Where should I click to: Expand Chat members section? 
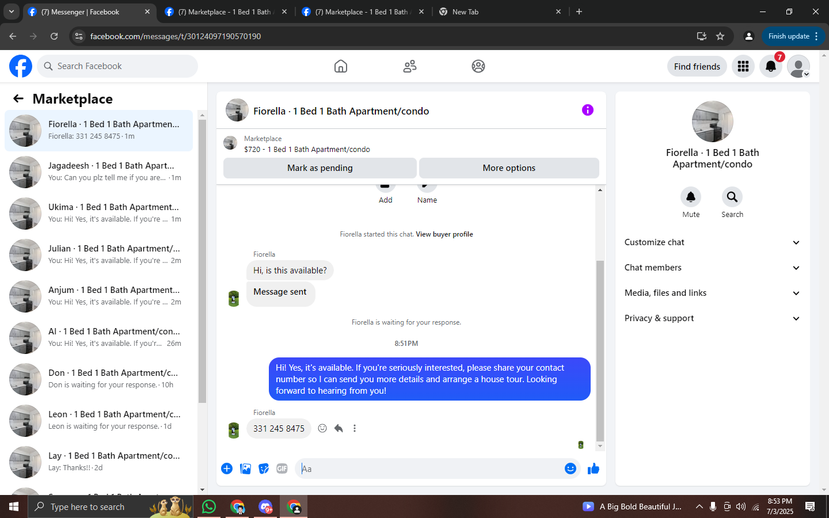click(712, 268)
